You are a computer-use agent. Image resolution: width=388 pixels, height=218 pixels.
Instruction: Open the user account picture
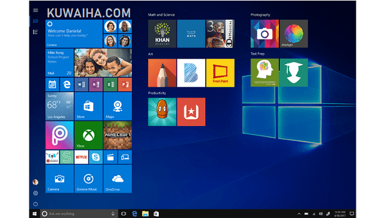coord(35,182)
